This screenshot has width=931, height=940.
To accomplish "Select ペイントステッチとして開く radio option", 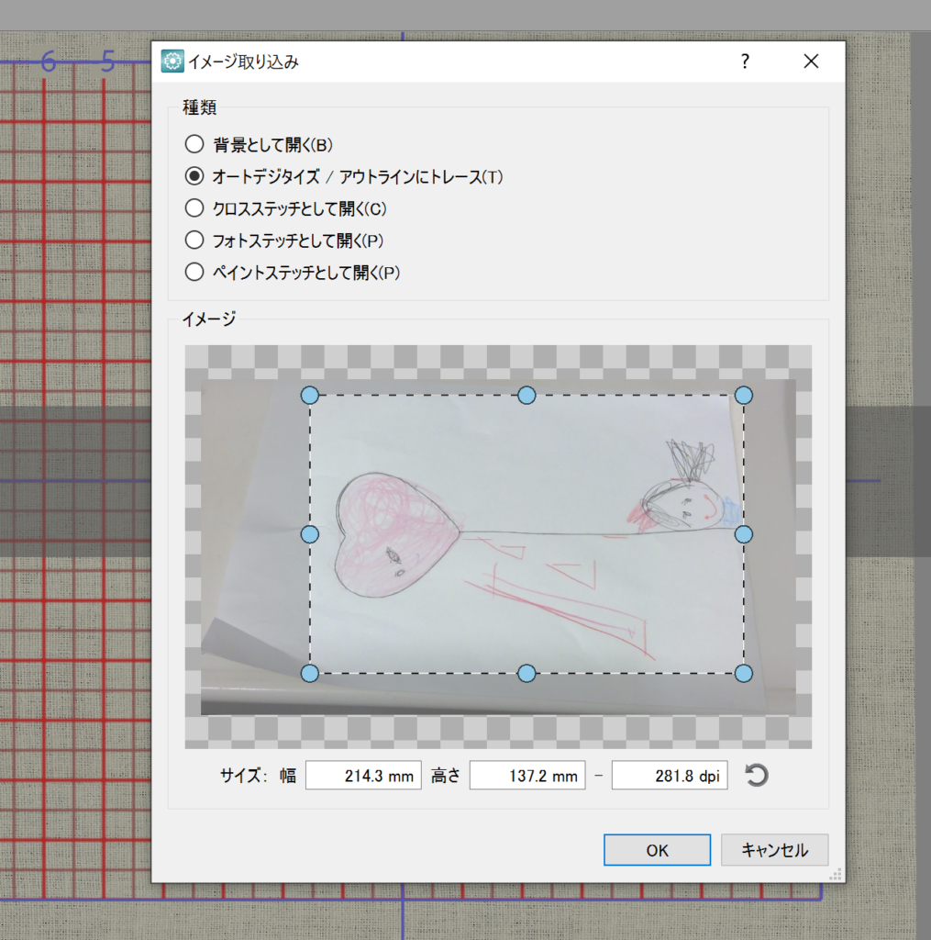I will tap(194, 273).
